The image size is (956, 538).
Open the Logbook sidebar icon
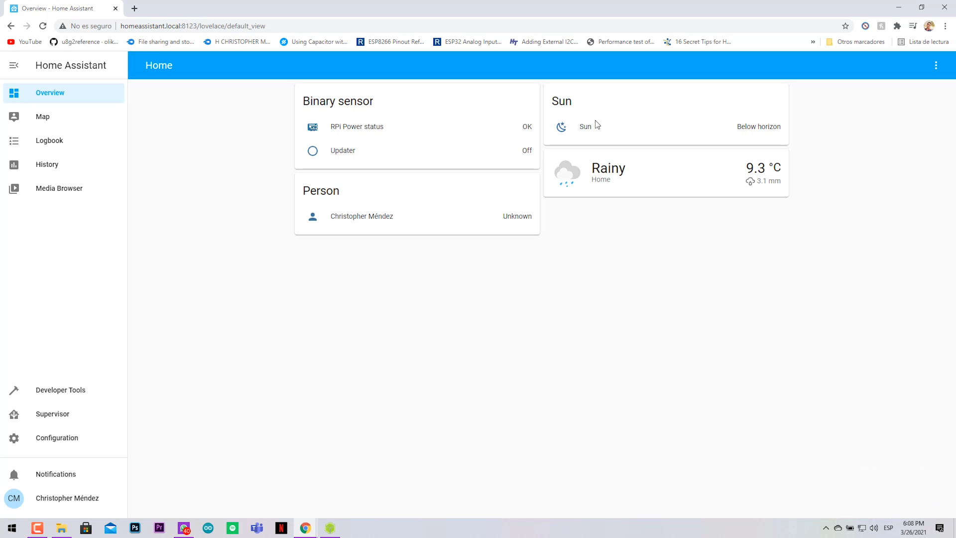click(14, 141)
